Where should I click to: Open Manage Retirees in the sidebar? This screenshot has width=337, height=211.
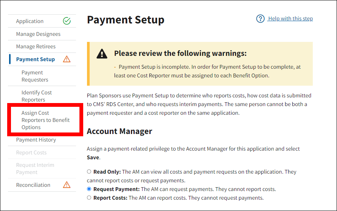36,47
